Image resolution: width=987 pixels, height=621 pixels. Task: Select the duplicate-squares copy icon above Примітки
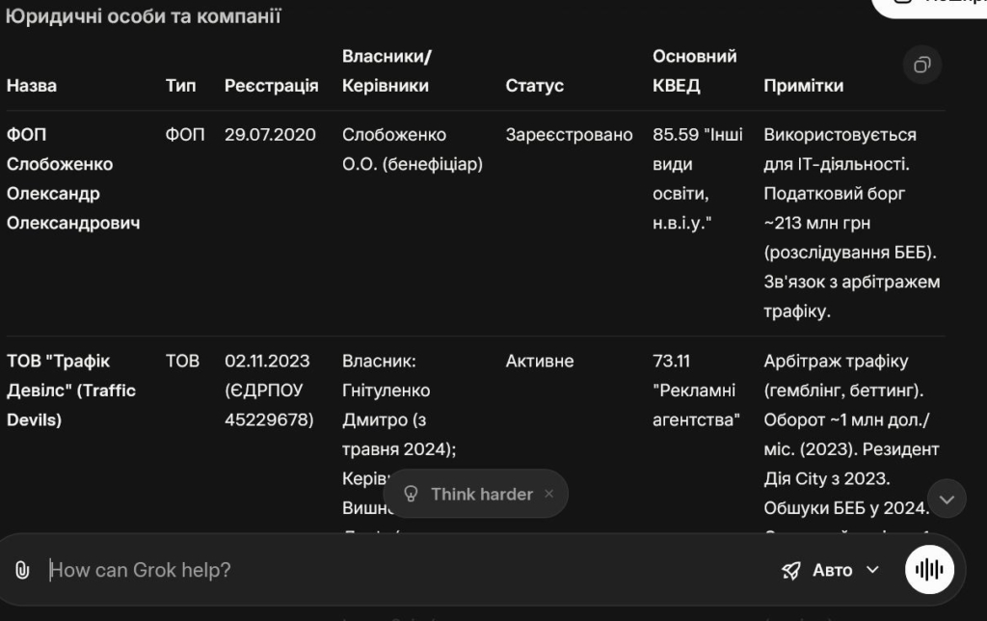[x=922, y=65]
